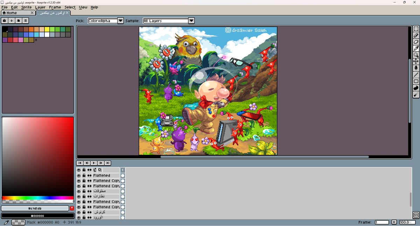The width and height of the screenshot is (420, 226).
Task: Hide the كرتوش layer
Action: coord(79,212)
